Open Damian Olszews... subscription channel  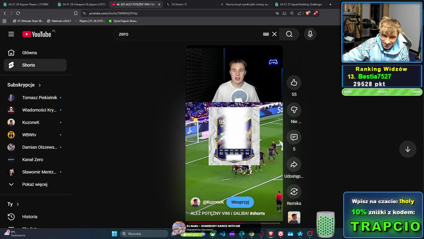(35, 147)
